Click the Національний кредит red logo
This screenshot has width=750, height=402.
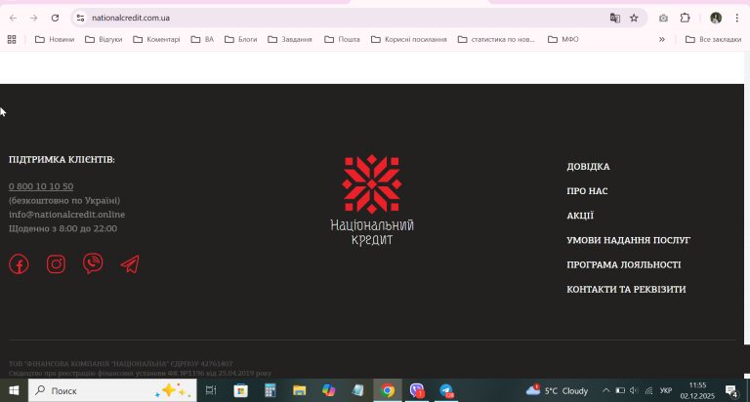pyautogui.click(x=372, y=200)
